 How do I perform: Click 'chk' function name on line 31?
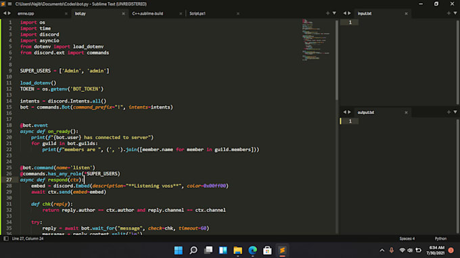[x=47, y=204]
